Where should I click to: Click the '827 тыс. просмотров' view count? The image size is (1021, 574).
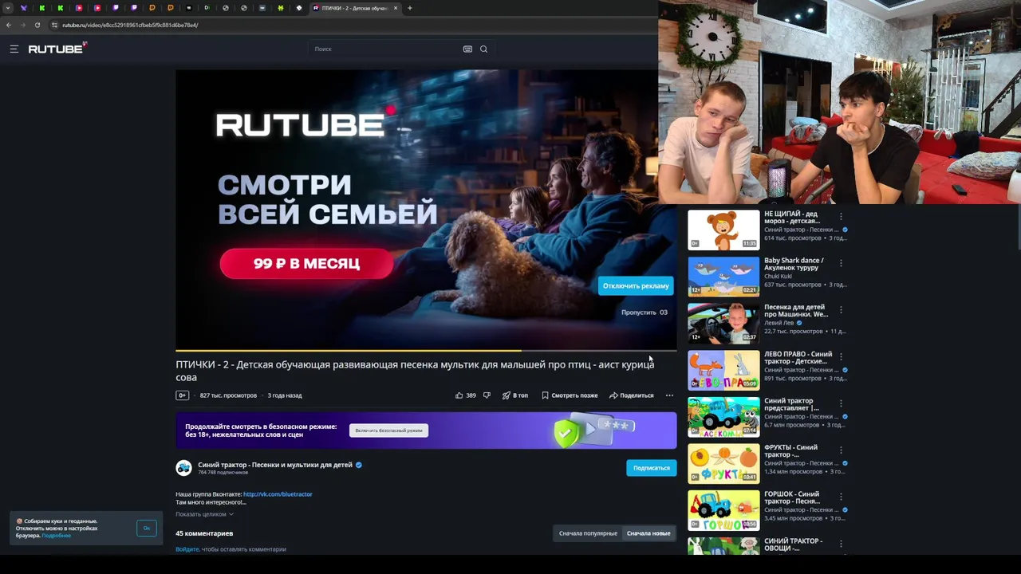point(228,395)
